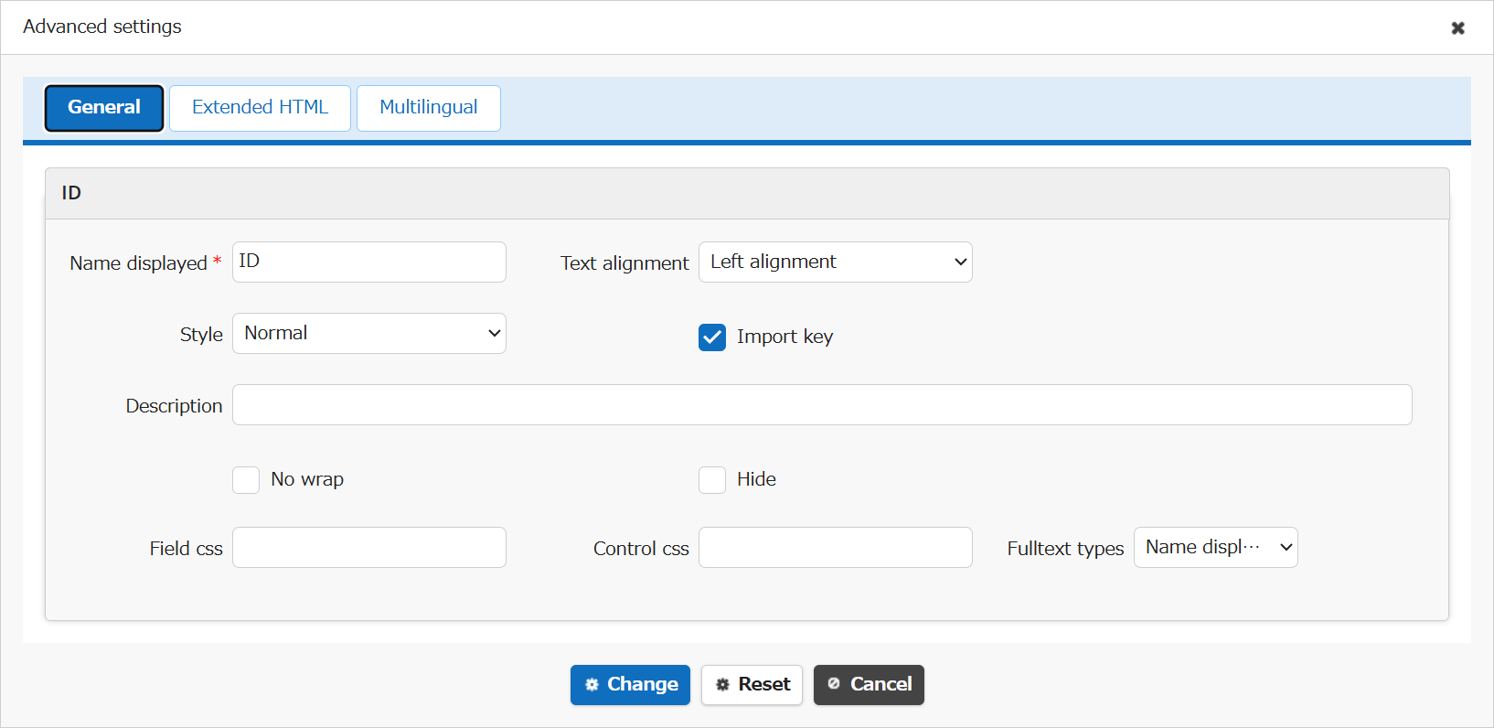Click the Cancel button
This screenshot has height=728, width=1494.
coord(869,685)
